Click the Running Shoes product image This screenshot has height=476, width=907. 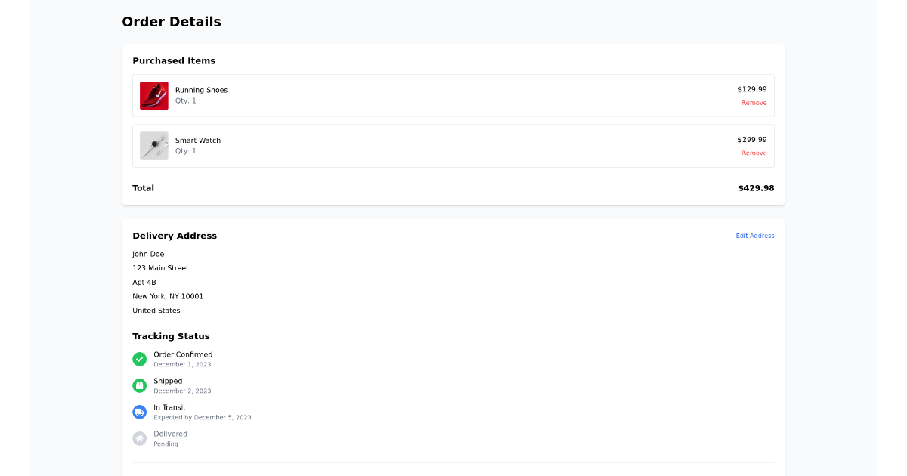(153, 96)
